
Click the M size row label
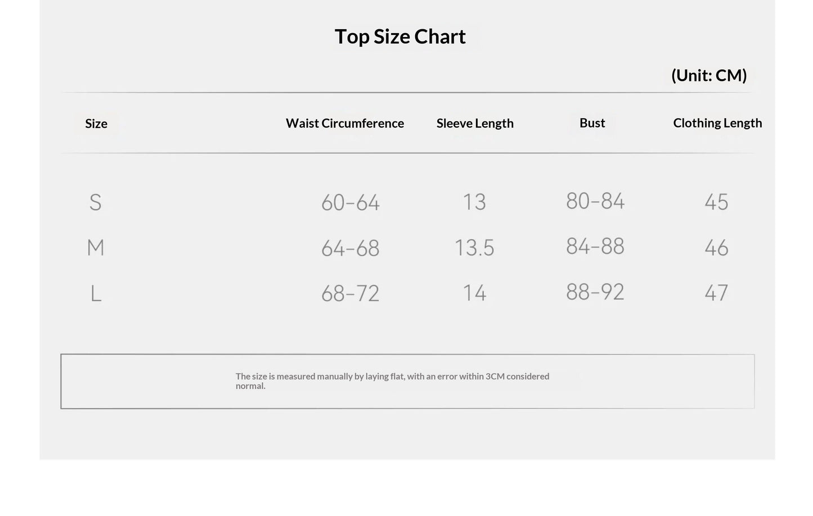pos(96,248)
